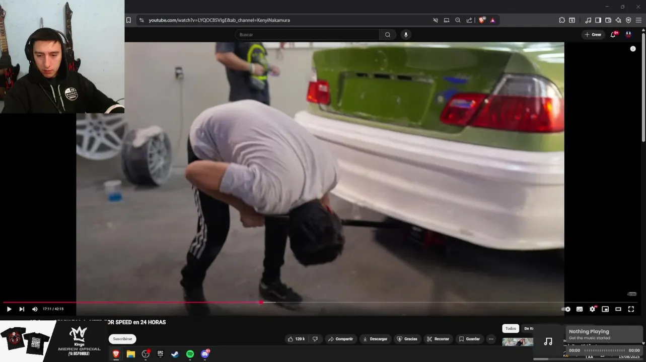Open the Crear menu
This screenshot has height=362, width=646.
tap(593, 35)
